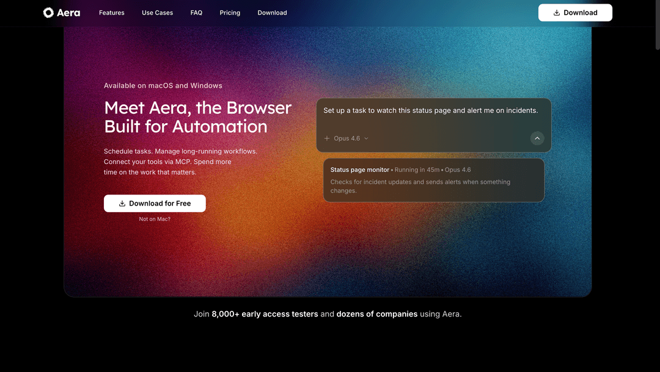Go to Pricing via the navigation

(x=230, y=12)
